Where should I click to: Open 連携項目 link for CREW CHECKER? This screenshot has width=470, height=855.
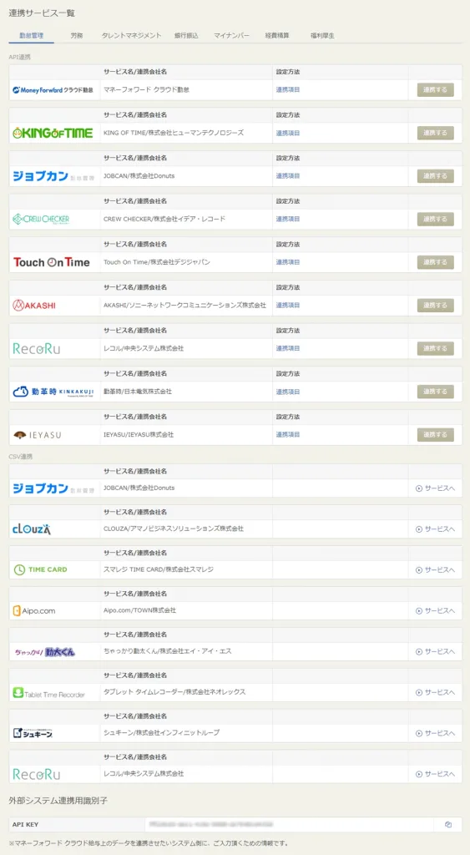(x=288, y=219)
